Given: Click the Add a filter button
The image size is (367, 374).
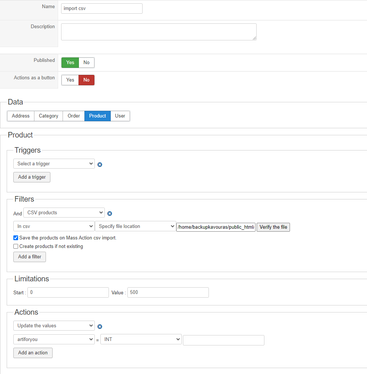Looking at the screenshot, I should (x=30, y=257).
